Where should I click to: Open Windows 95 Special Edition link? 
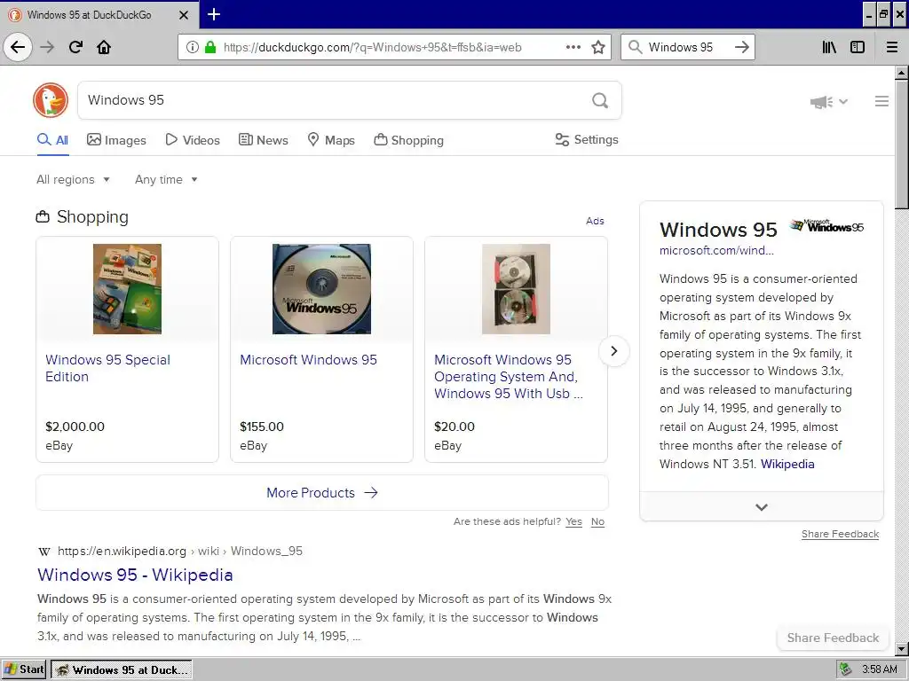[107, 368]
